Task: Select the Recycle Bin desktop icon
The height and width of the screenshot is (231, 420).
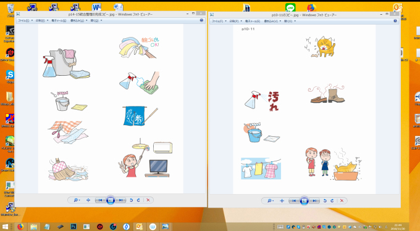Action: 10,10
